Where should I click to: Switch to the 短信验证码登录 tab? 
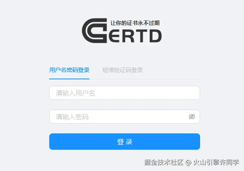[x=123, y=70]
